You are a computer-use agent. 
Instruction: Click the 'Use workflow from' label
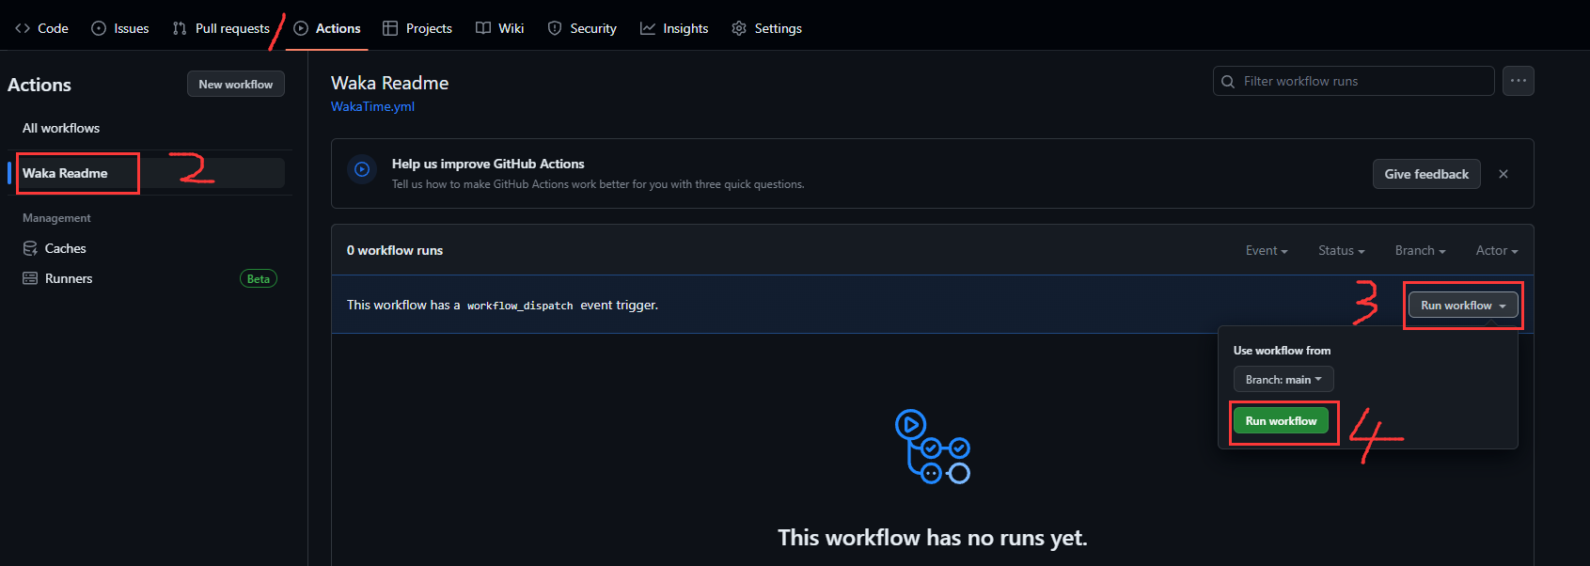point(1282,351)
